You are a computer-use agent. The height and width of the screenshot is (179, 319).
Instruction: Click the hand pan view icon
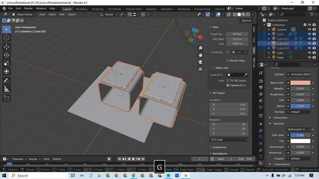coord(200,55)
